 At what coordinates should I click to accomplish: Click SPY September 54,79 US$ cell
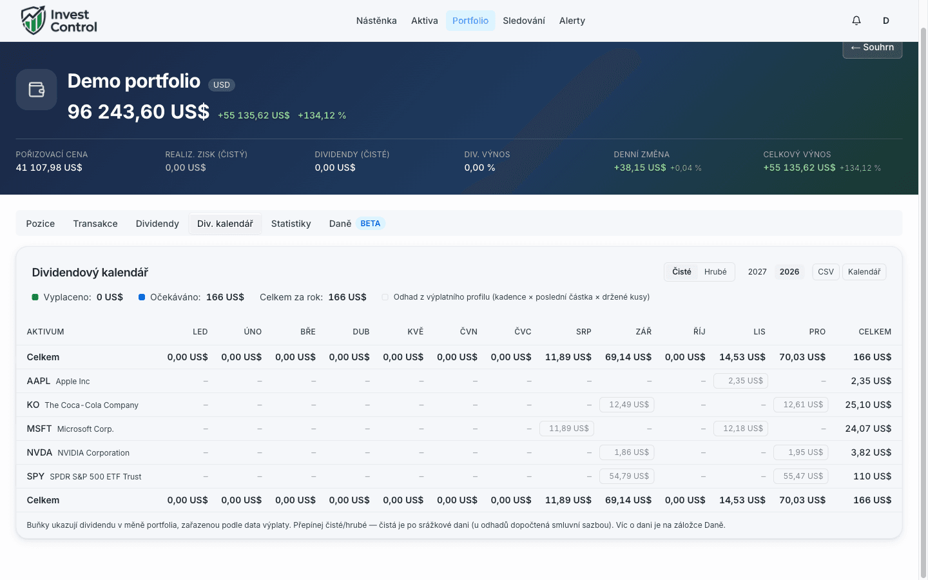627,476
